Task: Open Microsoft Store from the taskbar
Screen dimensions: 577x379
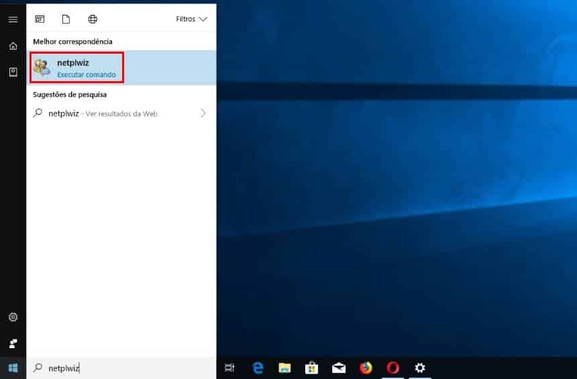Action: 311,368
